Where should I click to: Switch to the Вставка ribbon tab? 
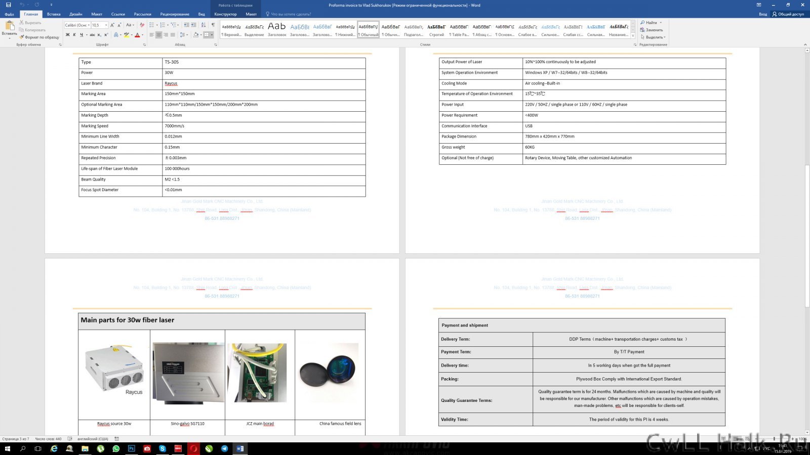54,14
